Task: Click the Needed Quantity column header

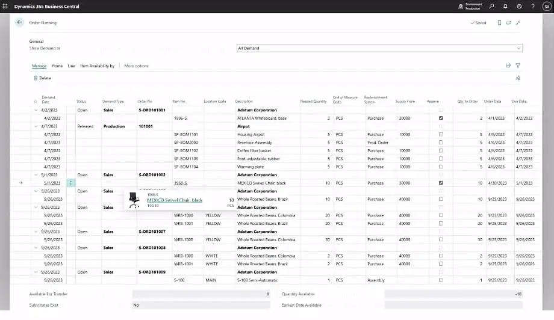Action: click(x=313, y=102)
